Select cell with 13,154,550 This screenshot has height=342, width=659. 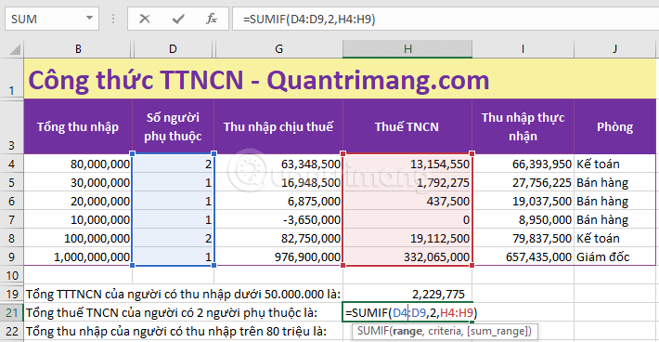tap(407, 164)
